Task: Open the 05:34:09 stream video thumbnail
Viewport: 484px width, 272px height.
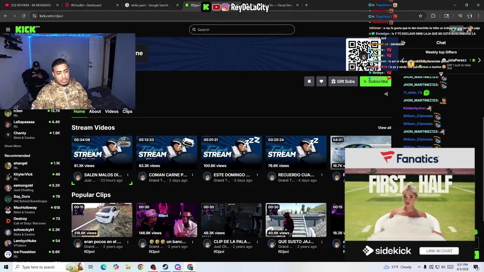Action: click(102, 153)
